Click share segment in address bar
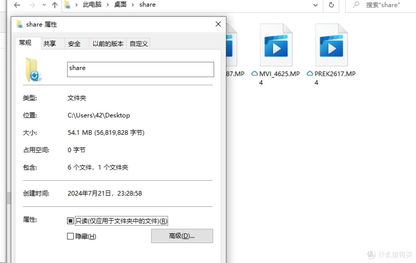Image resolution: width=416 pixels, height=263 pixels. [148, 5]
